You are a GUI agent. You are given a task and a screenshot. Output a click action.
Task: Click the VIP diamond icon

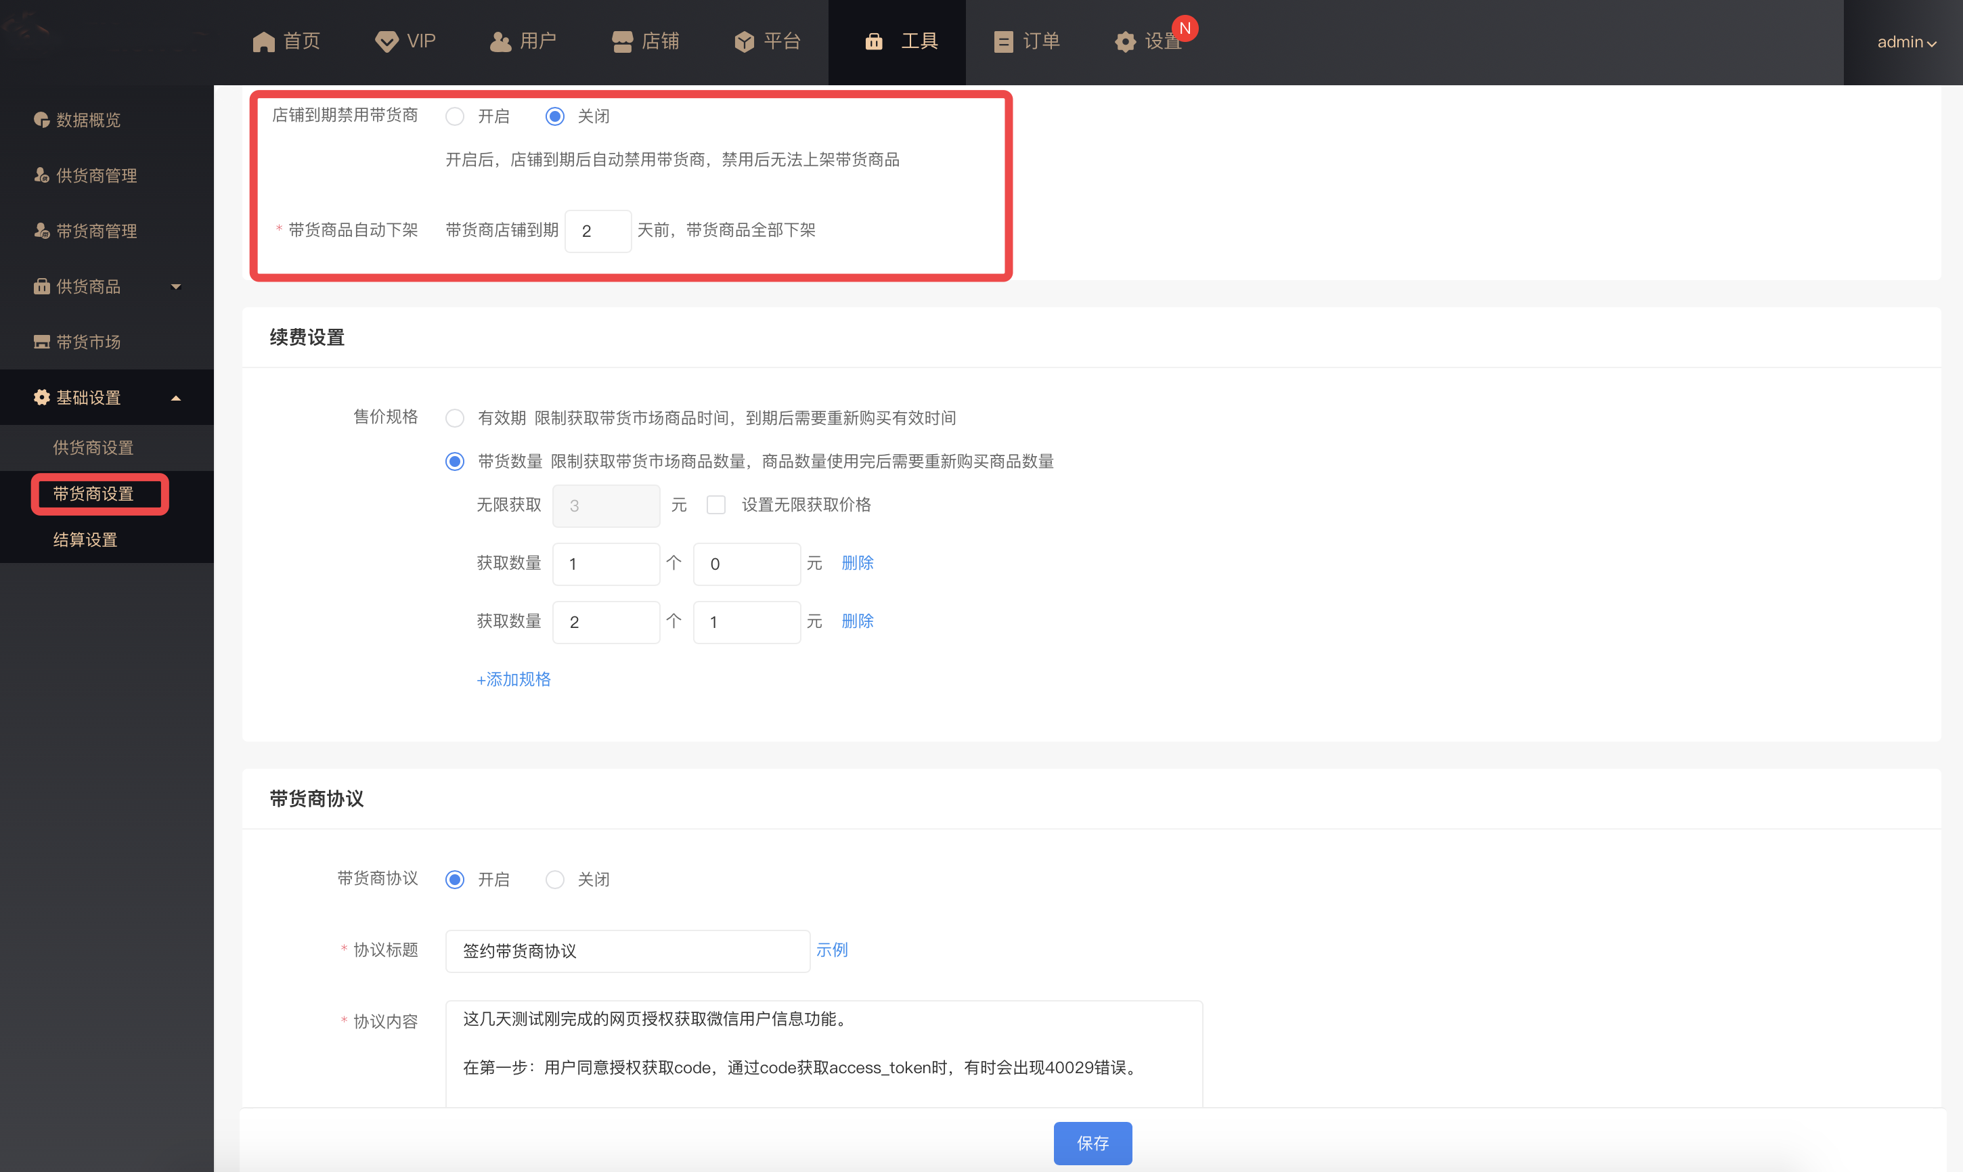pos(387,42)
